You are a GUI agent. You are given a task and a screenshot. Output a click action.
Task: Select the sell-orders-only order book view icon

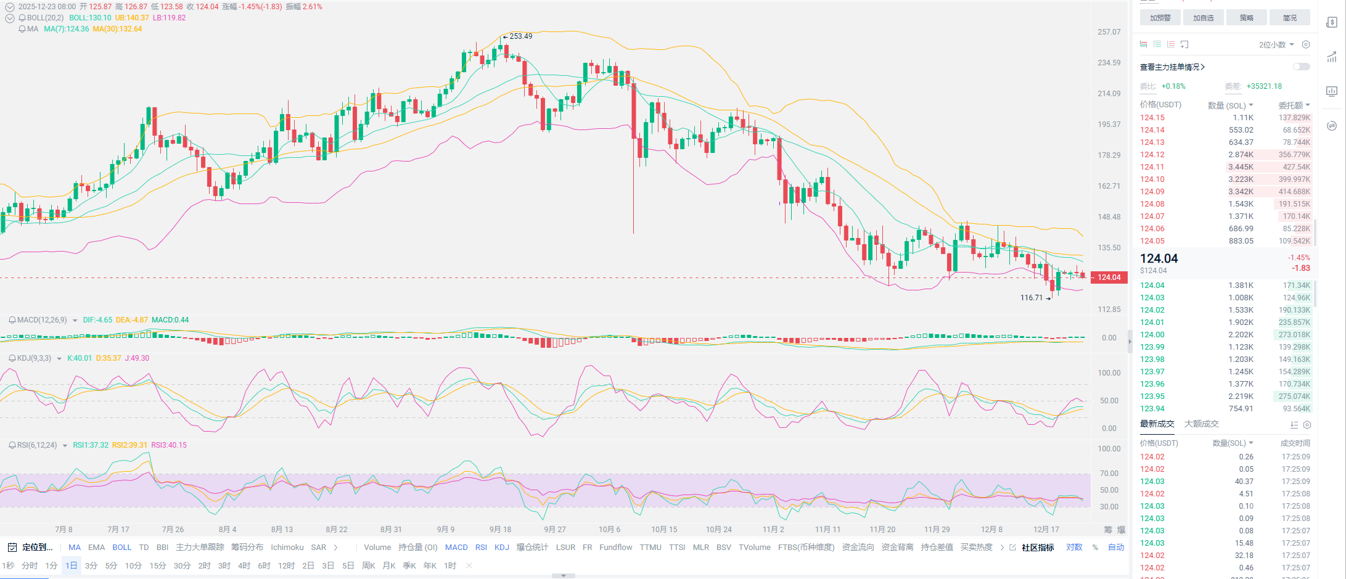pos(1171,44)
